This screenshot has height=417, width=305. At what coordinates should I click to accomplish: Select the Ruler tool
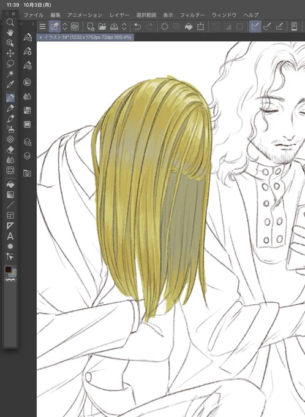click(10, 226)
